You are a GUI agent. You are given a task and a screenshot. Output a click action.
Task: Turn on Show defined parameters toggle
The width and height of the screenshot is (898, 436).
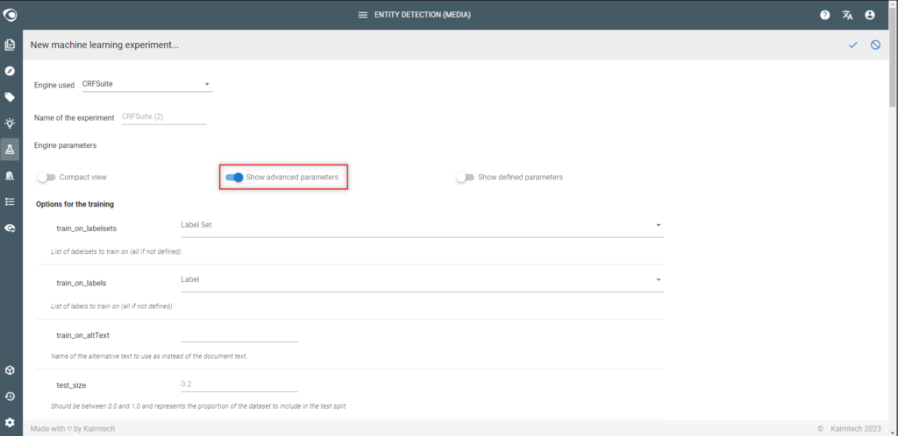pos(465,177)
